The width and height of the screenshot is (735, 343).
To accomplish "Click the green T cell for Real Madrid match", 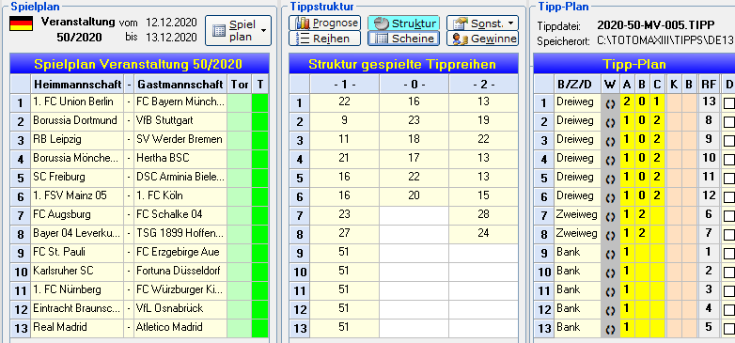I will pos(260,329).
